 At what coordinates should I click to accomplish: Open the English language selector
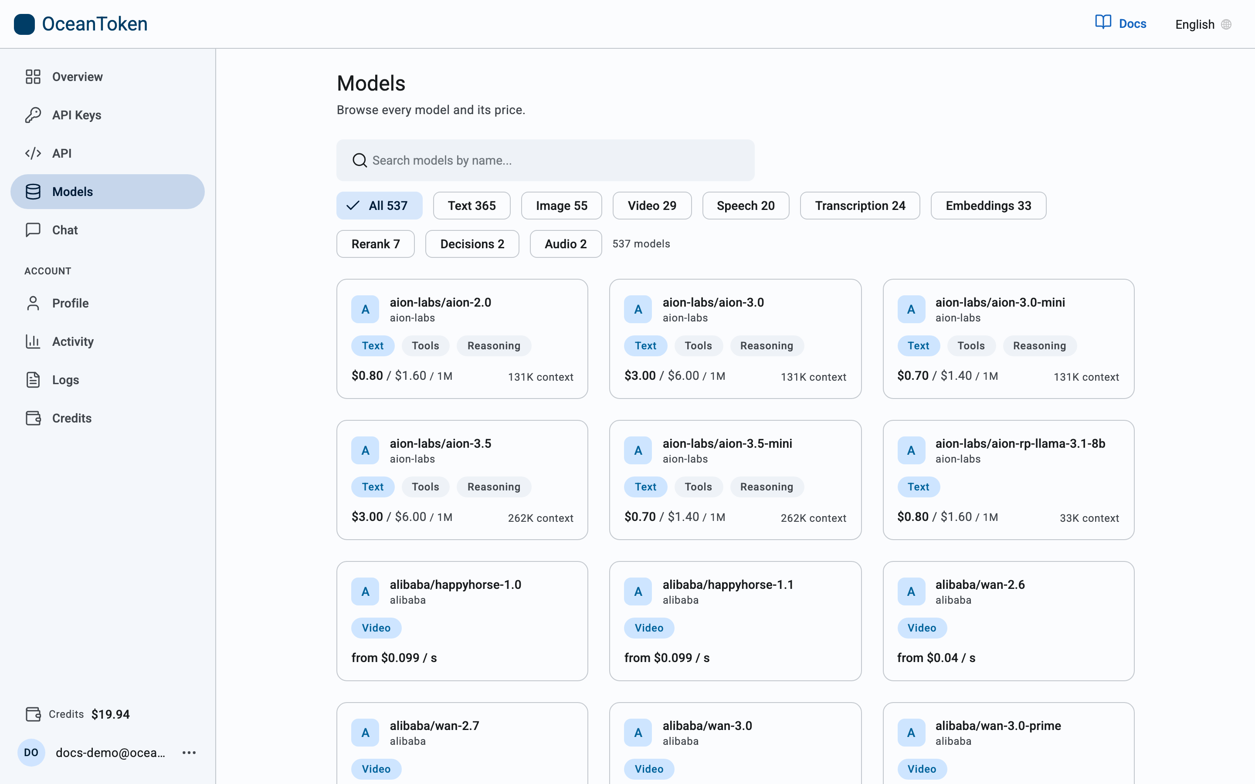pos(1203,24)
